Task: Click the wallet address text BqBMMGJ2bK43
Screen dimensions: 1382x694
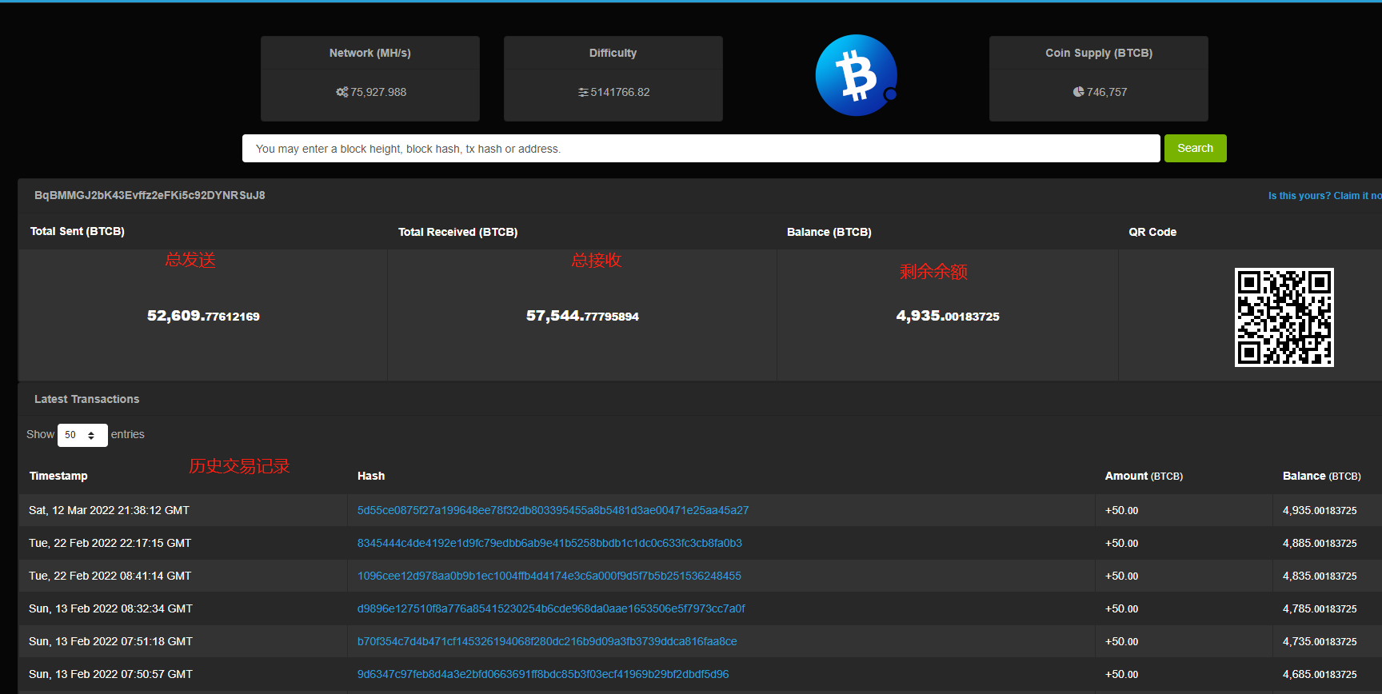Action: point(150,195)
